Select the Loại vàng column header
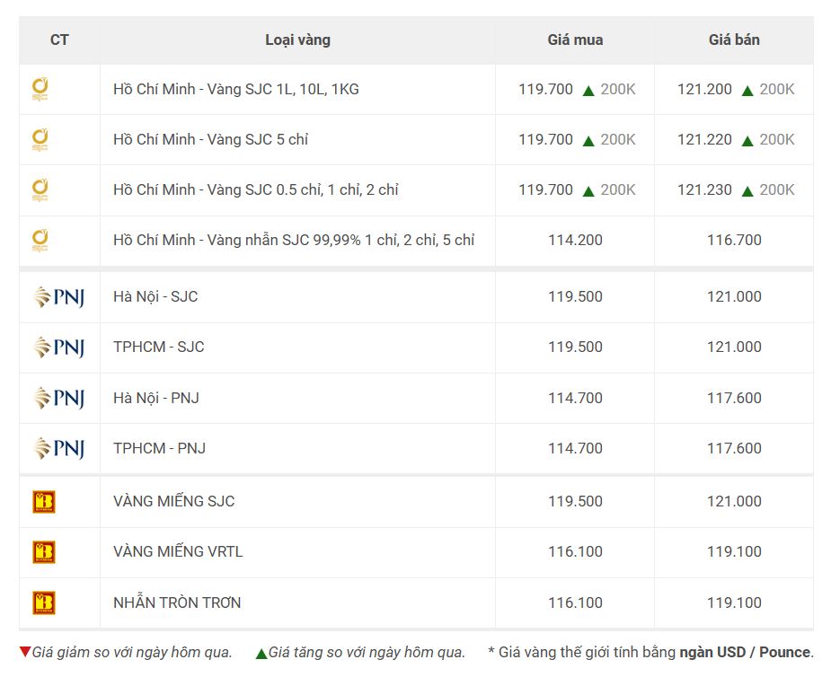Screen dimensions: 831x686 click(x=298, y=40)
